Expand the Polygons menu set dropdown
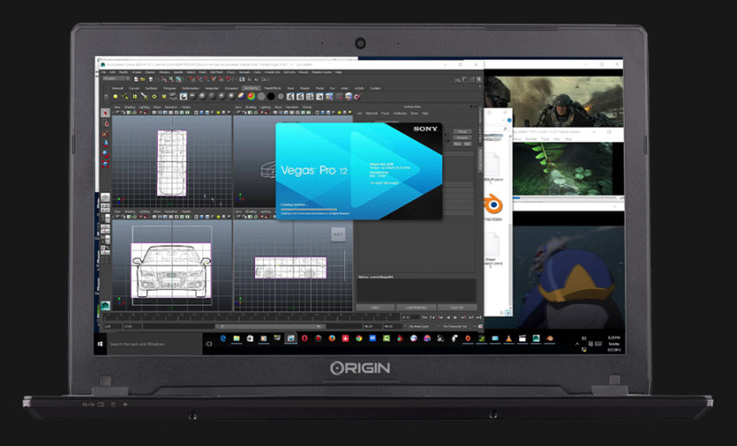The image size is (737, 446). point(116,78)
